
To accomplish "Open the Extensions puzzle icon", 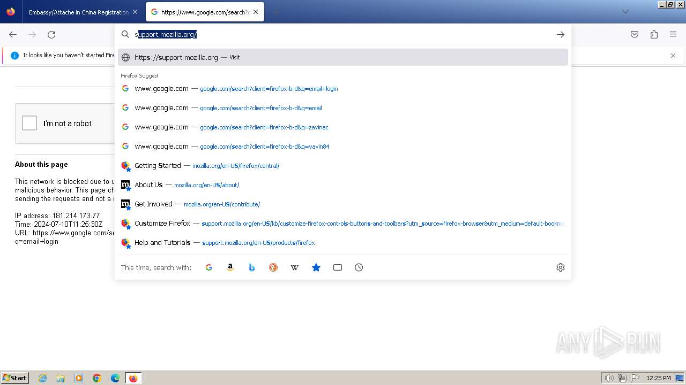I will coord(654,35).
